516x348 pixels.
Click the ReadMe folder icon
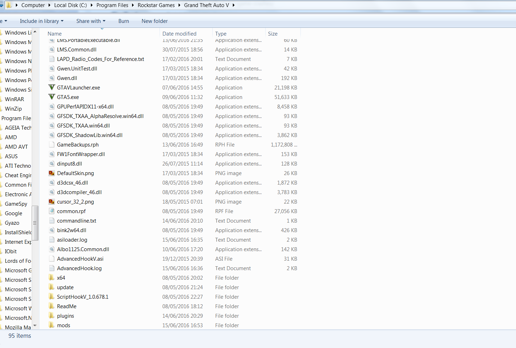point(52,306)
